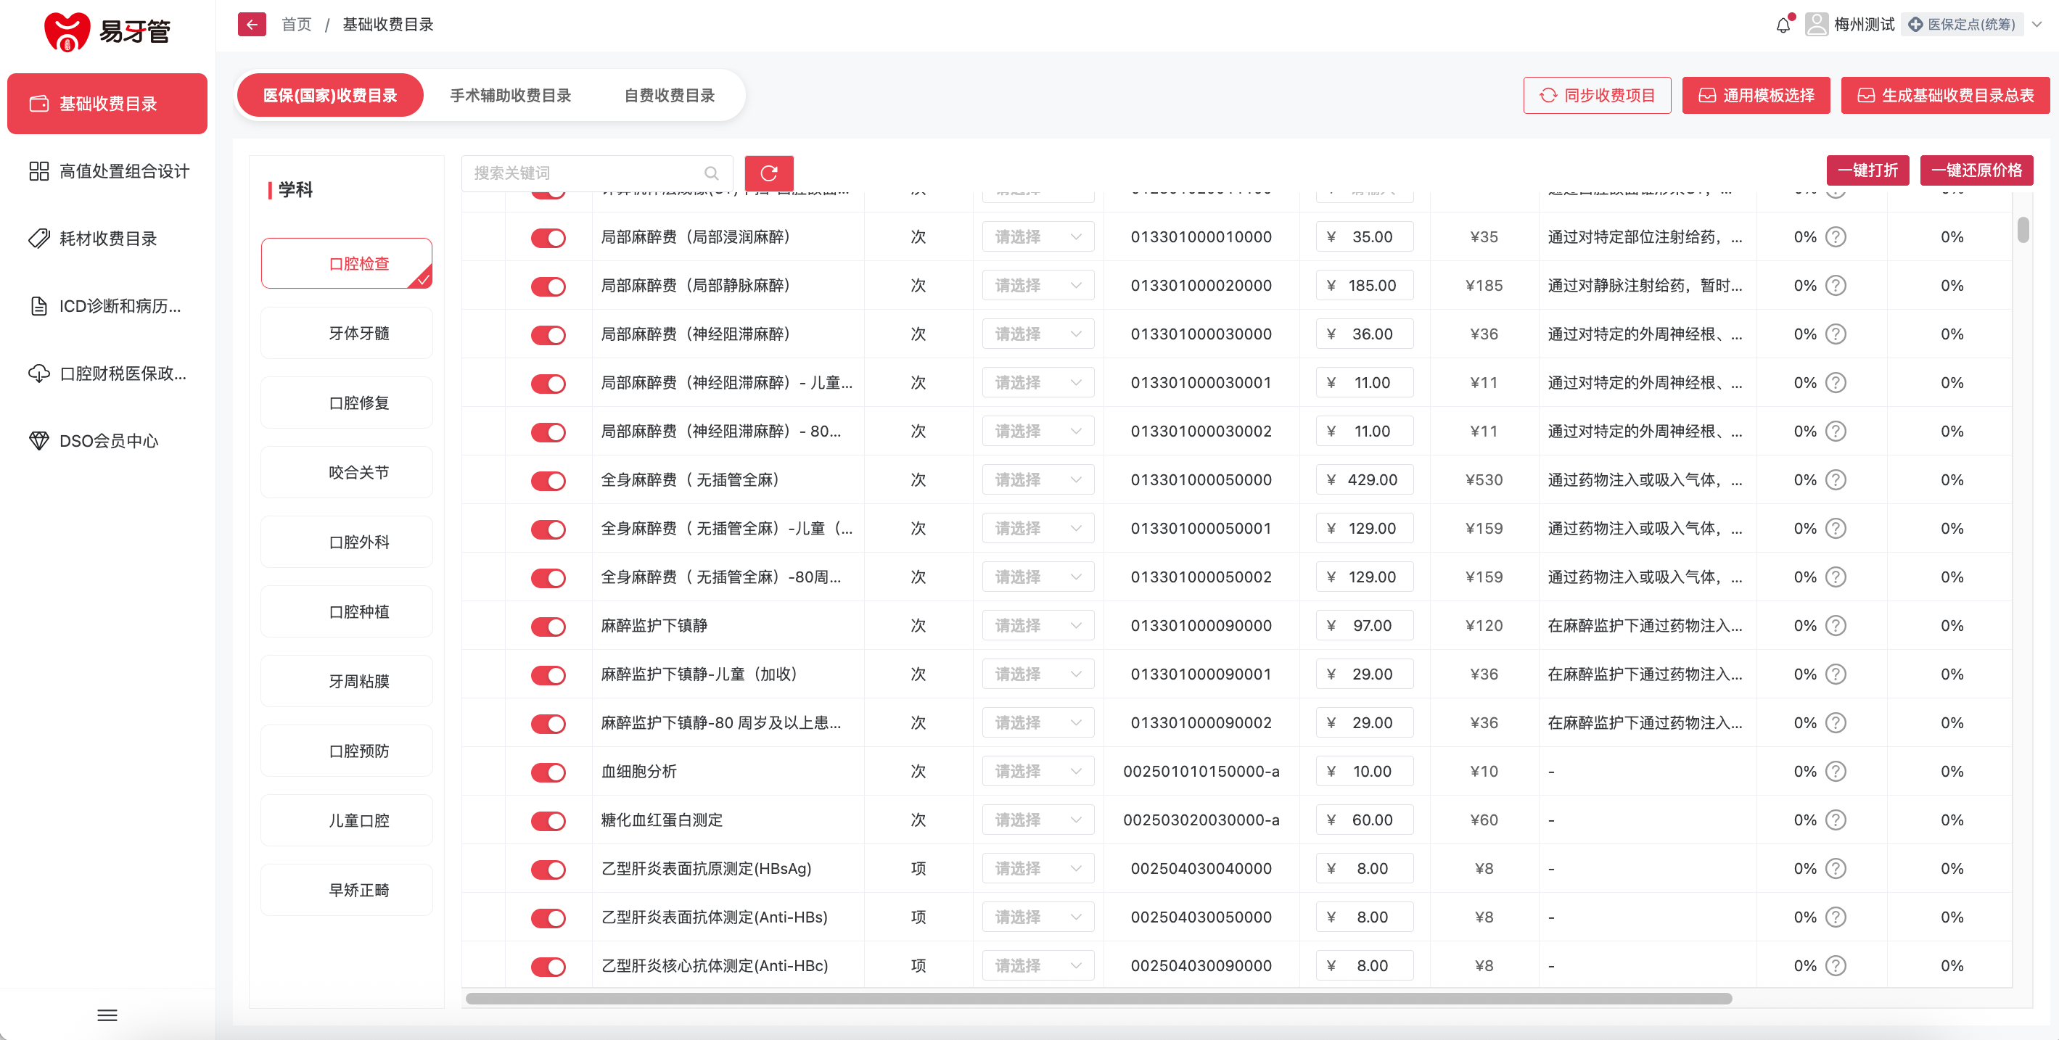Screen dimensions: 2059x1040
Task: Open the notification bell
Action: click(x=1783, y=25)
